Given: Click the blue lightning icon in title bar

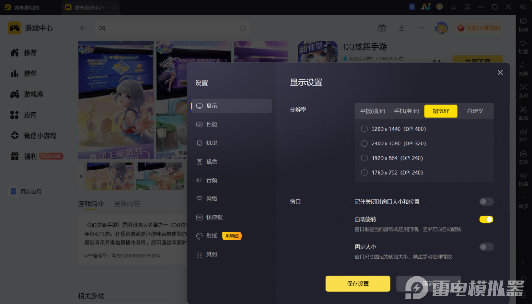Looking at the screenshot, I should 412,7.
